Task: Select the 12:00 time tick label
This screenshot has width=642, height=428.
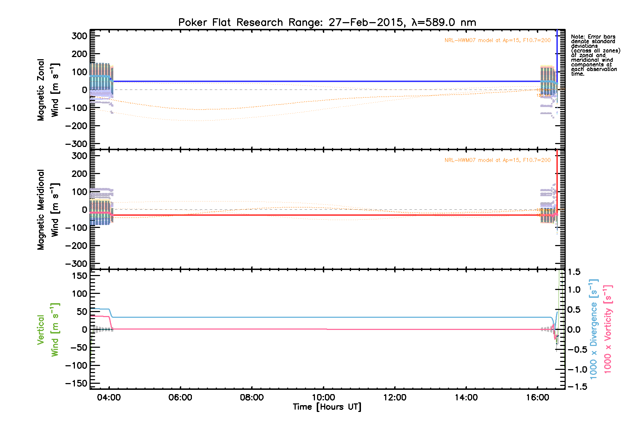Action: 395,398
